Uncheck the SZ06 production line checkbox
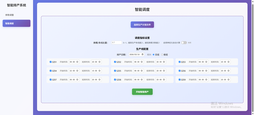This screenshot has width=254, height=115. pyautogui.click(x=179, y=71)
